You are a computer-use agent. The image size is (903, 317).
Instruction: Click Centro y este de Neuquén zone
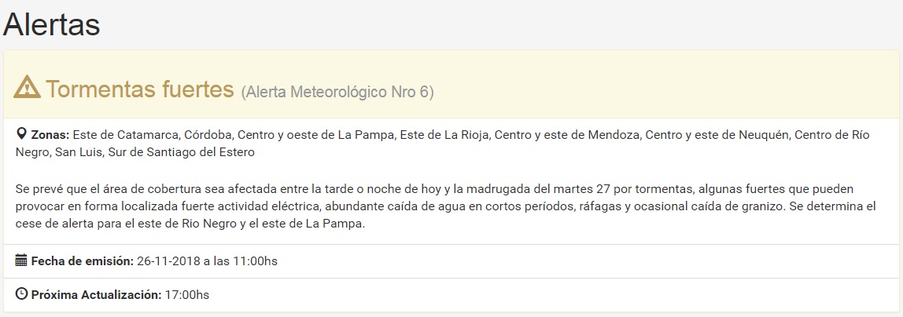(x=717, y=135)
